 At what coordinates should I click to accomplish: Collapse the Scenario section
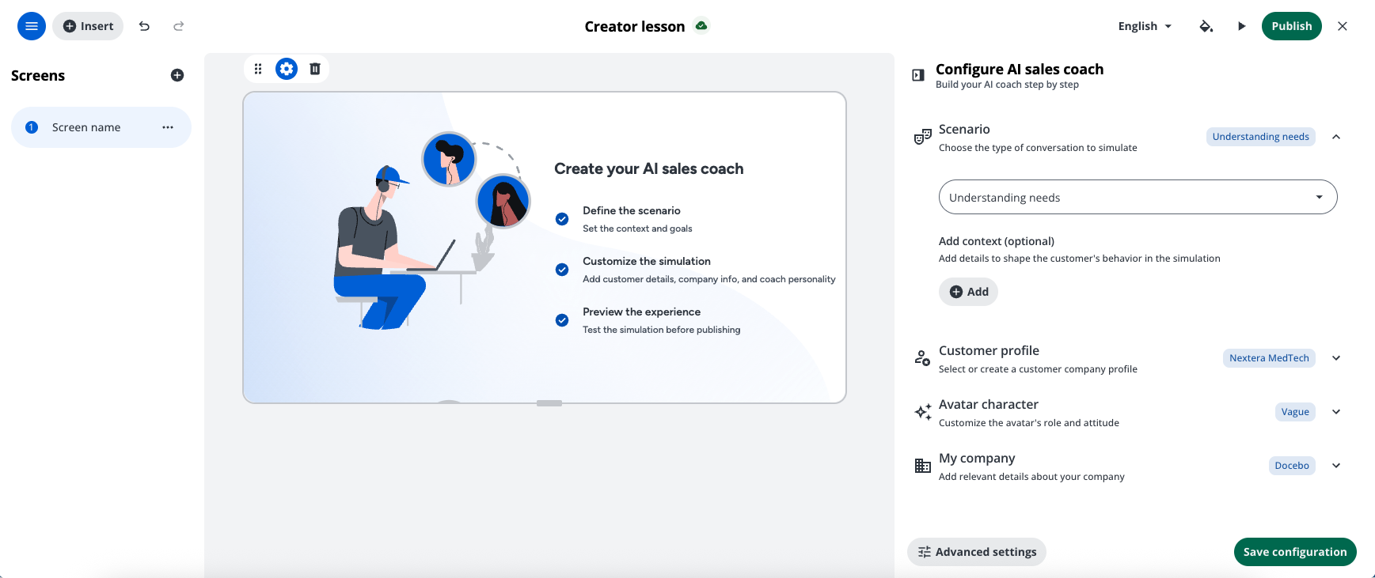click(x=1336, y=137)
